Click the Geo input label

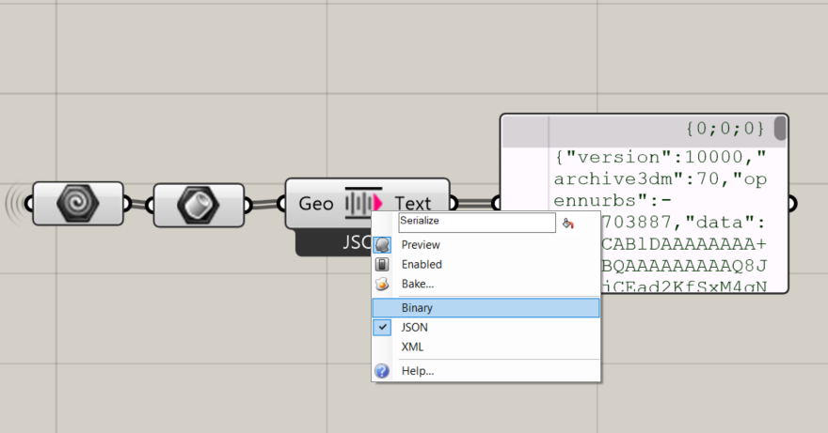(x=316, y=204)
